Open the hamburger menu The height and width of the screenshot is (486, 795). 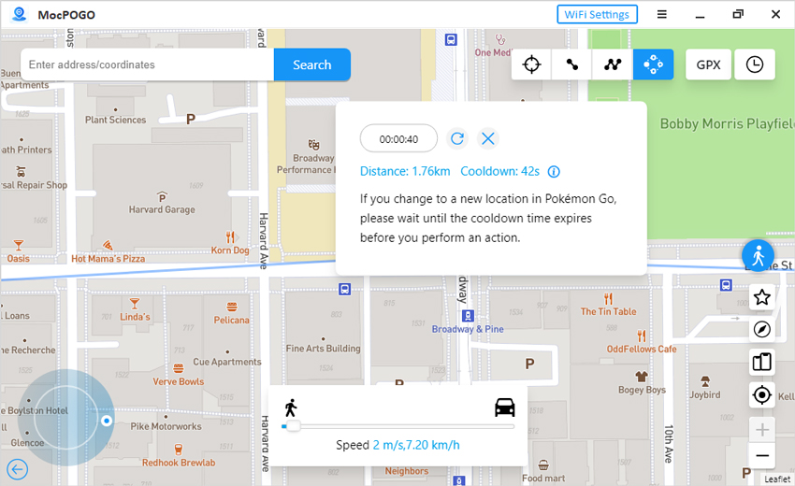coord(661,15)
